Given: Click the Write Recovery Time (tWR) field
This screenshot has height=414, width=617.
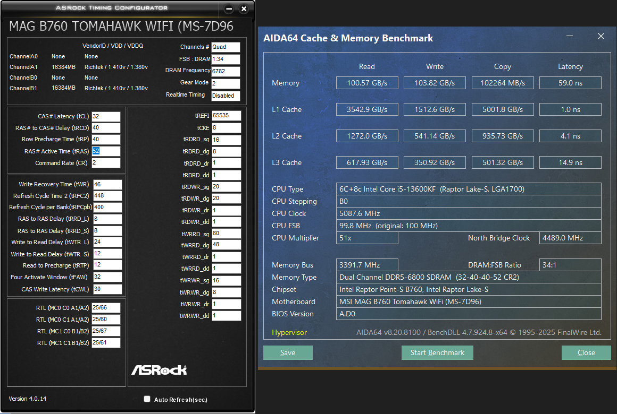Looking at the screenshot, I should point(107,184).
